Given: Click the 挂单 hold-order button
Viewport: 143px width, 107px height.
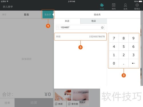Looking at the screenshot, I should pos(7,103).
